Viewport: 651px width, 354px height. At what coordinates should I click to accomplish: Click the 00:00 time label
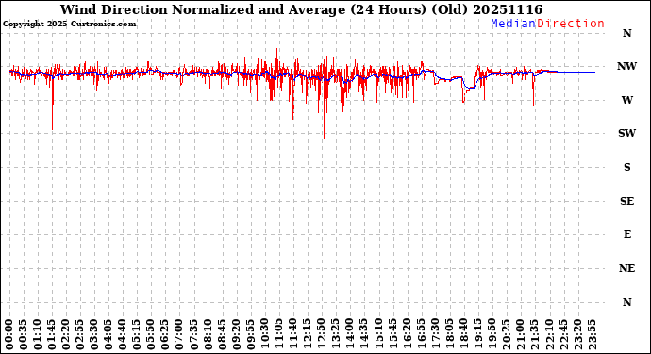9,334
